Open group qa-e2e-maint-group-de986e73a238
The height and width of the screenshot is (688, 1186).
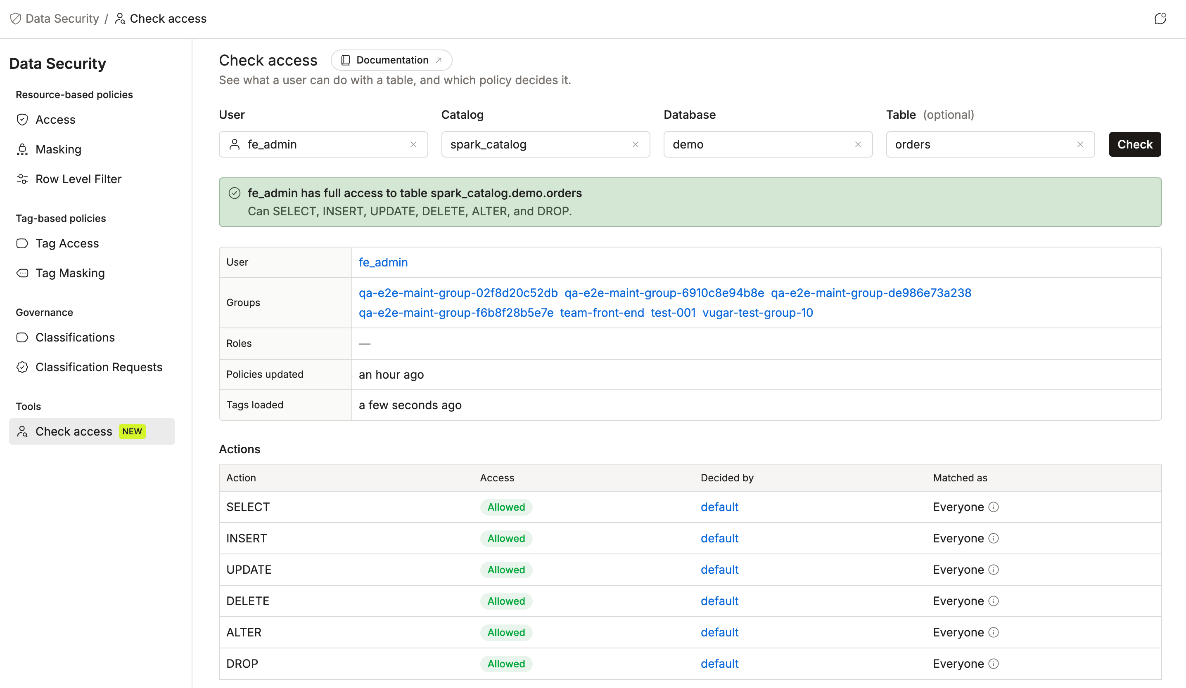coord(871,293)
